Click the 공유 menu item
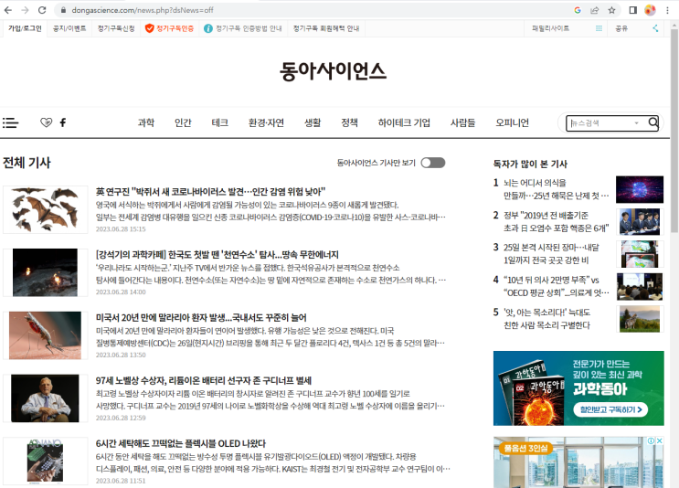The width and height of the screenshot is (679, 488). (621, 28)
